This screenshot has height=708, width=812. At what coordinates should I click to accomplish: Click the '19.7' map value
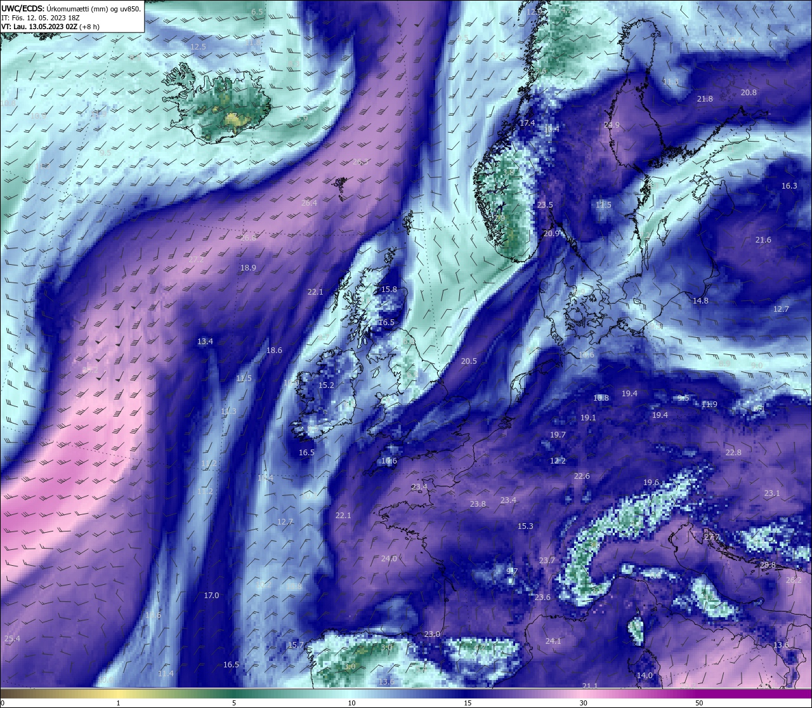[x=558, y=435]
